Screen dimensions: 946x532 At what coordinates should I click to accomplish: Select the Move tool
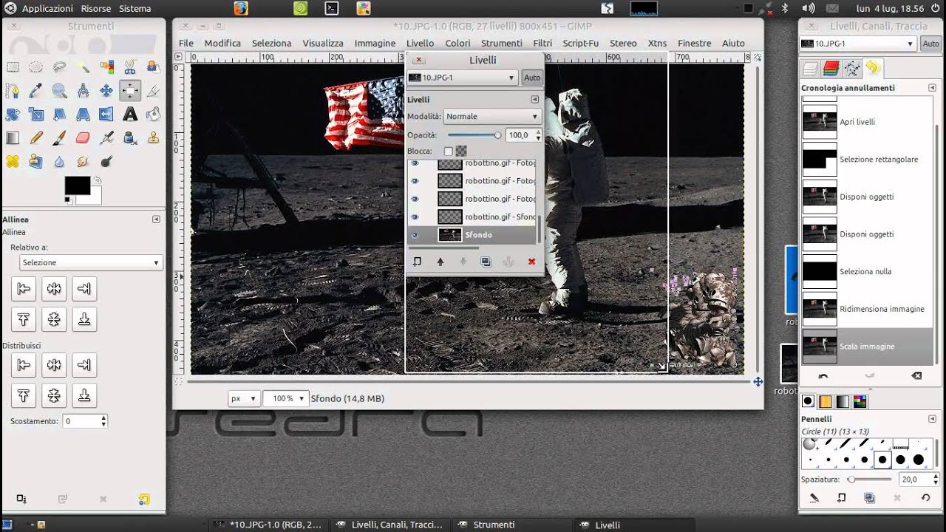106,91
